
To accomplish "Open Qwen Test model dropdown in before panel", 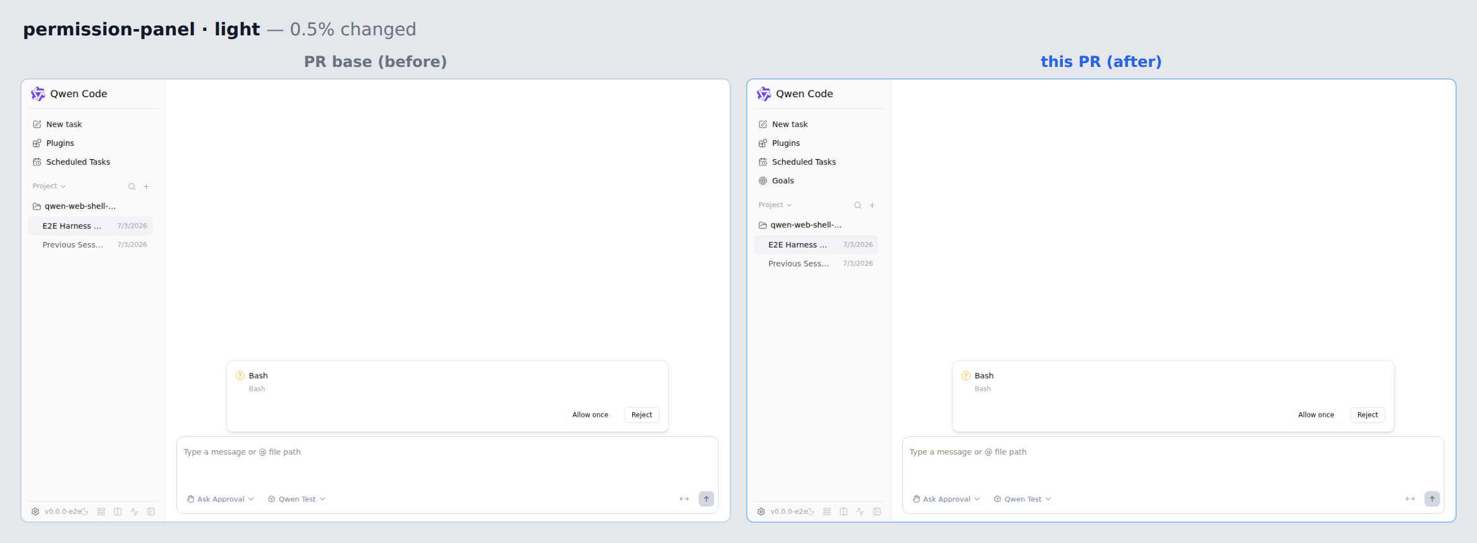I will click(297, 499).
